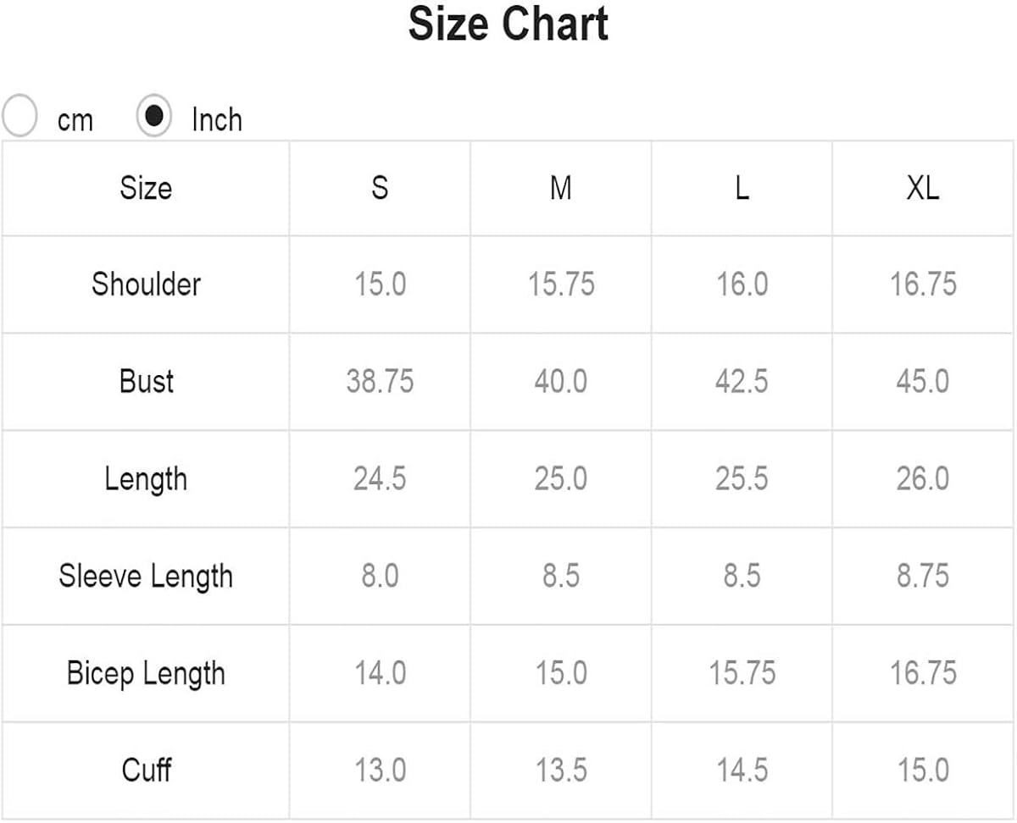Click the Length row label
This screenshot has width=1017, height=823.
pyautogui.click(x=146, y=478)
